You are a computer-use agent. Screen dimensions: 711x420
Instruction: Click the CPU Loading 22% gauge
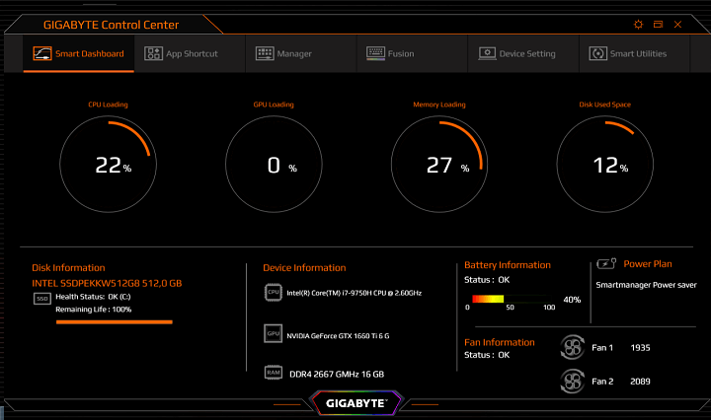[x=108, y=164]
